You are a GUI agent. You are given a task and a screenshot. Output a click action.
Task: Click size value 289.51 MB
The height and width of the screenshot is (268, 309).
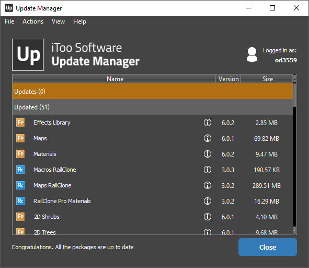[267, 186]
